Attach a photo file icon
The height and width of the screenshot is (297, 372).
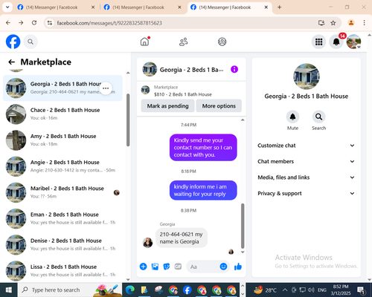pyautogui.click(x=155, y=267)
